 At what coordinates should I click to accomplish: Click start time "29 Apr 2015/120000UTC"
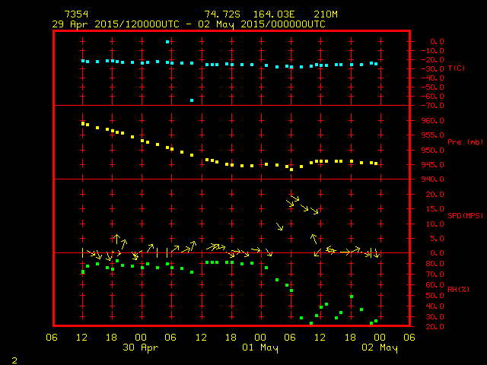[x=116, y=24]
